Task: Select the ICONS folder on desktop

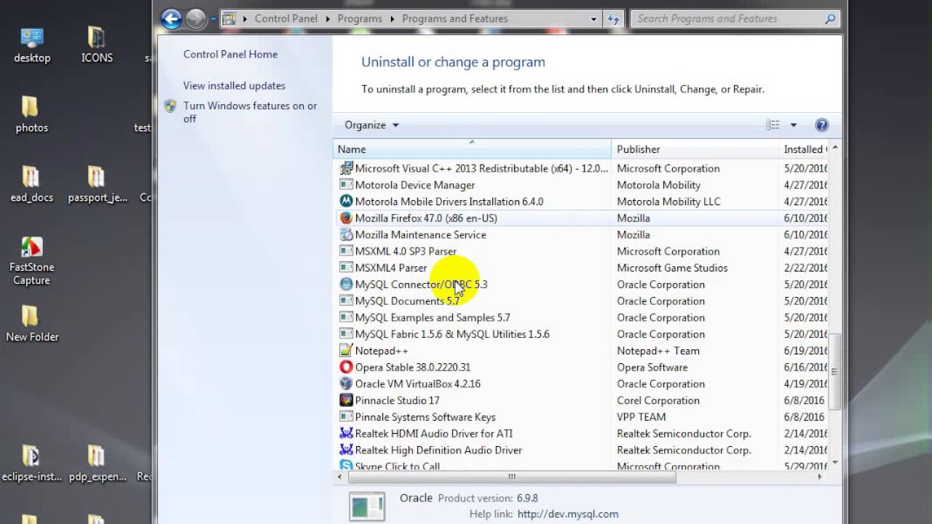Action: point(97,44)
